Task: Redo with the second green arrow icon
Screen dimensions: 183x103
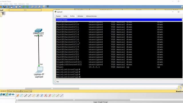Action: click(27, 7)
